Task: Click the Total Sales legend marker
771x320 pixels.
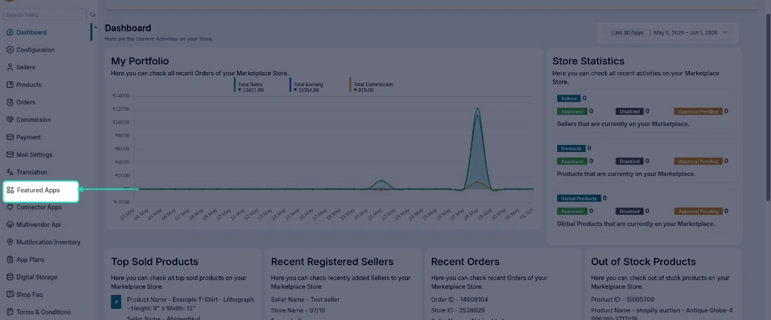Action: pos(235,85)
